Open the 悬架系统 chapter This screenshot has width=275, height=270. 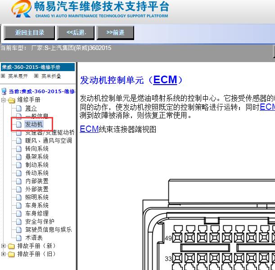pyautogui.click(x=37, y=157)
